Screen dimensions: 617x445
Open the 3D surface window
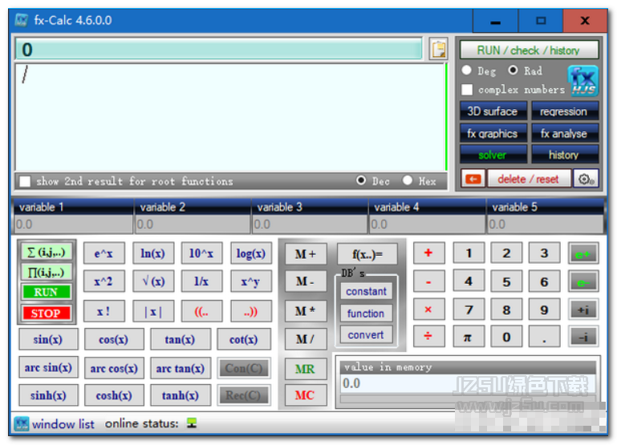(493, 111)
